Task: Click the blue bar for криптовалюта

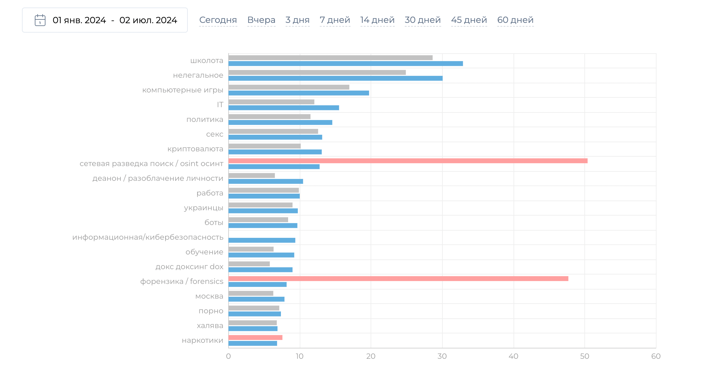Action: coord(275,152)
